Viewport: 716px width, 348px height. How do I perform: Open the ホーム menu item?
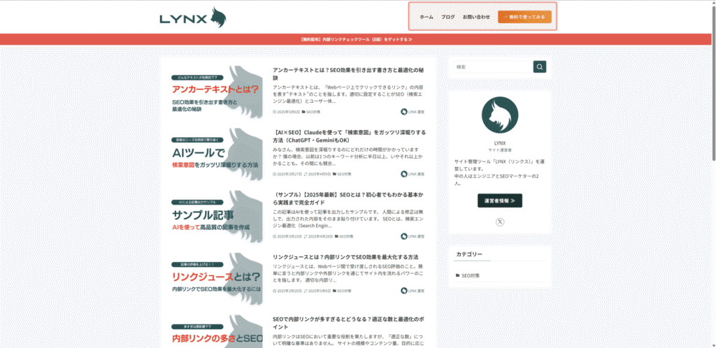click(x=426, y=17)
